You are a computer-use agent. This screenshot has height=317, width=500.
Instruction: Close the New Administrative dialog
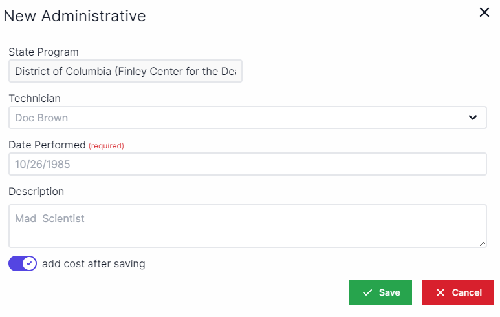coord(484,12)
